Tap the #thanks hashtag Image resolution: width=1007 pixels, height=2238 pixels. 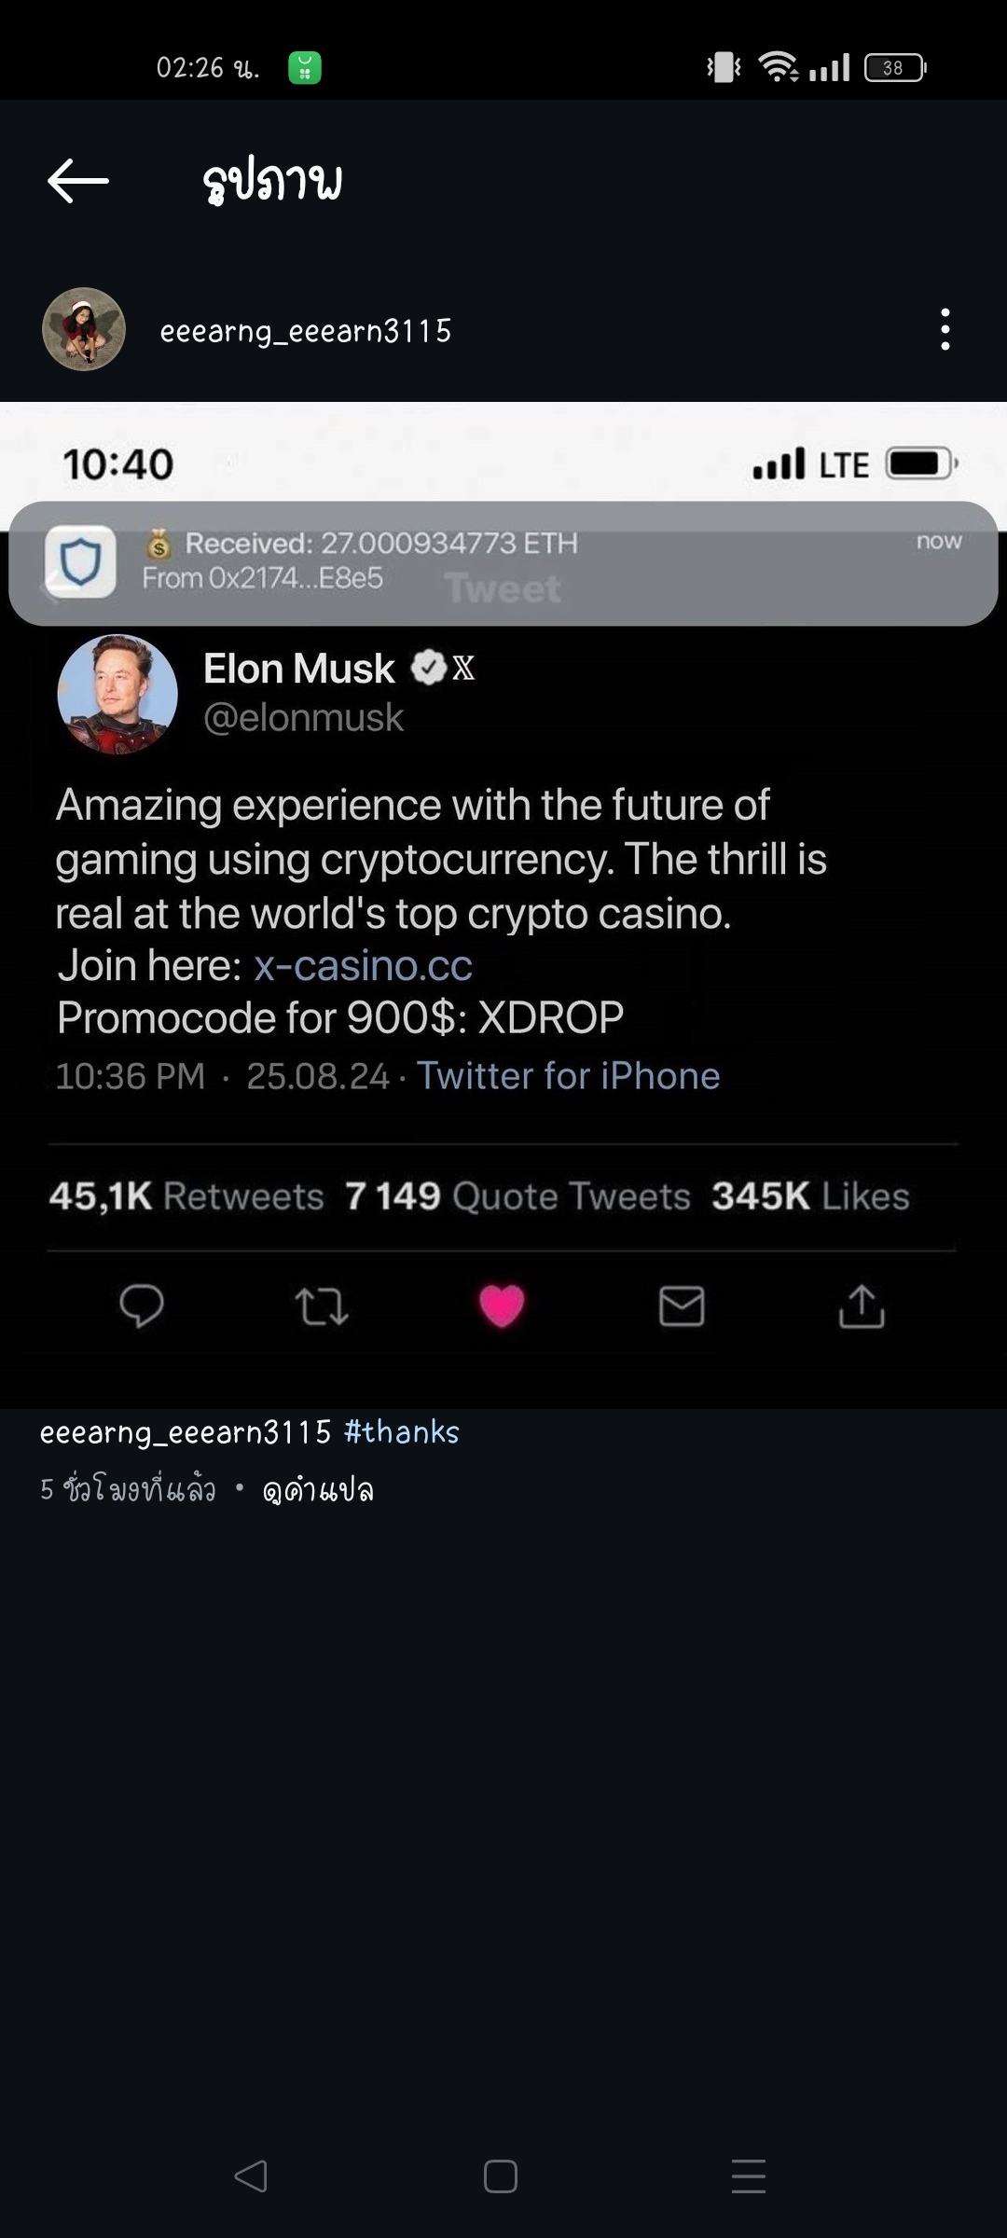coord(402,1431)
